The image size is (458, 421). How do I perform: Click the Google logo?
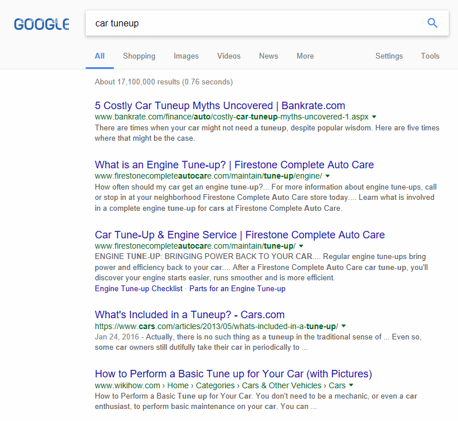pyautogui.click(x=41, y=24)
